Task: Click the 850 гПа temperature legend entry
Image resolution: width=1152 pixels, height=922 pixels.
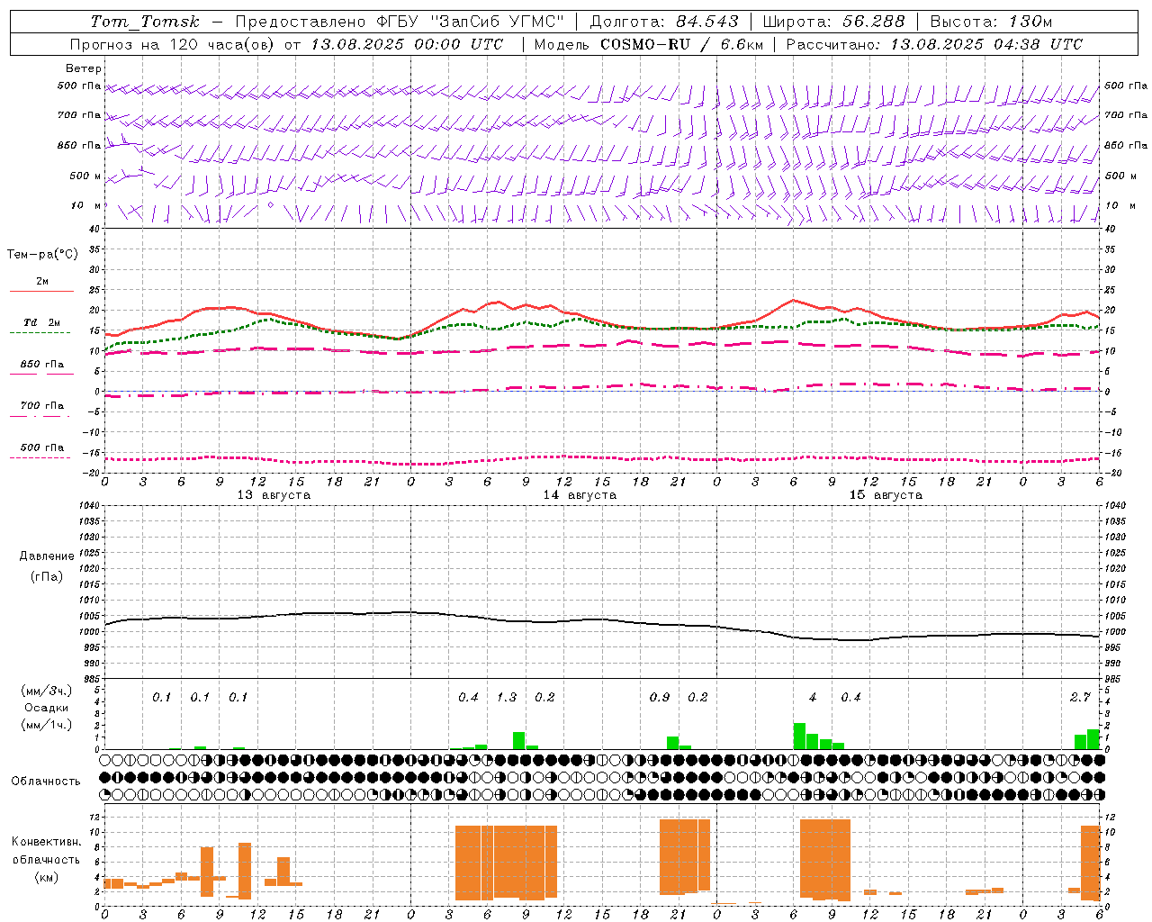Action: (41, 364)
